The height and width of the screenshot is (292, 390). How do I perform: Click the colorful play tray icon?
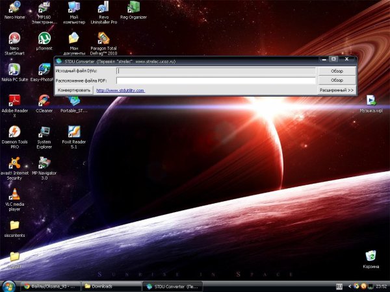(x=356, y=286)
